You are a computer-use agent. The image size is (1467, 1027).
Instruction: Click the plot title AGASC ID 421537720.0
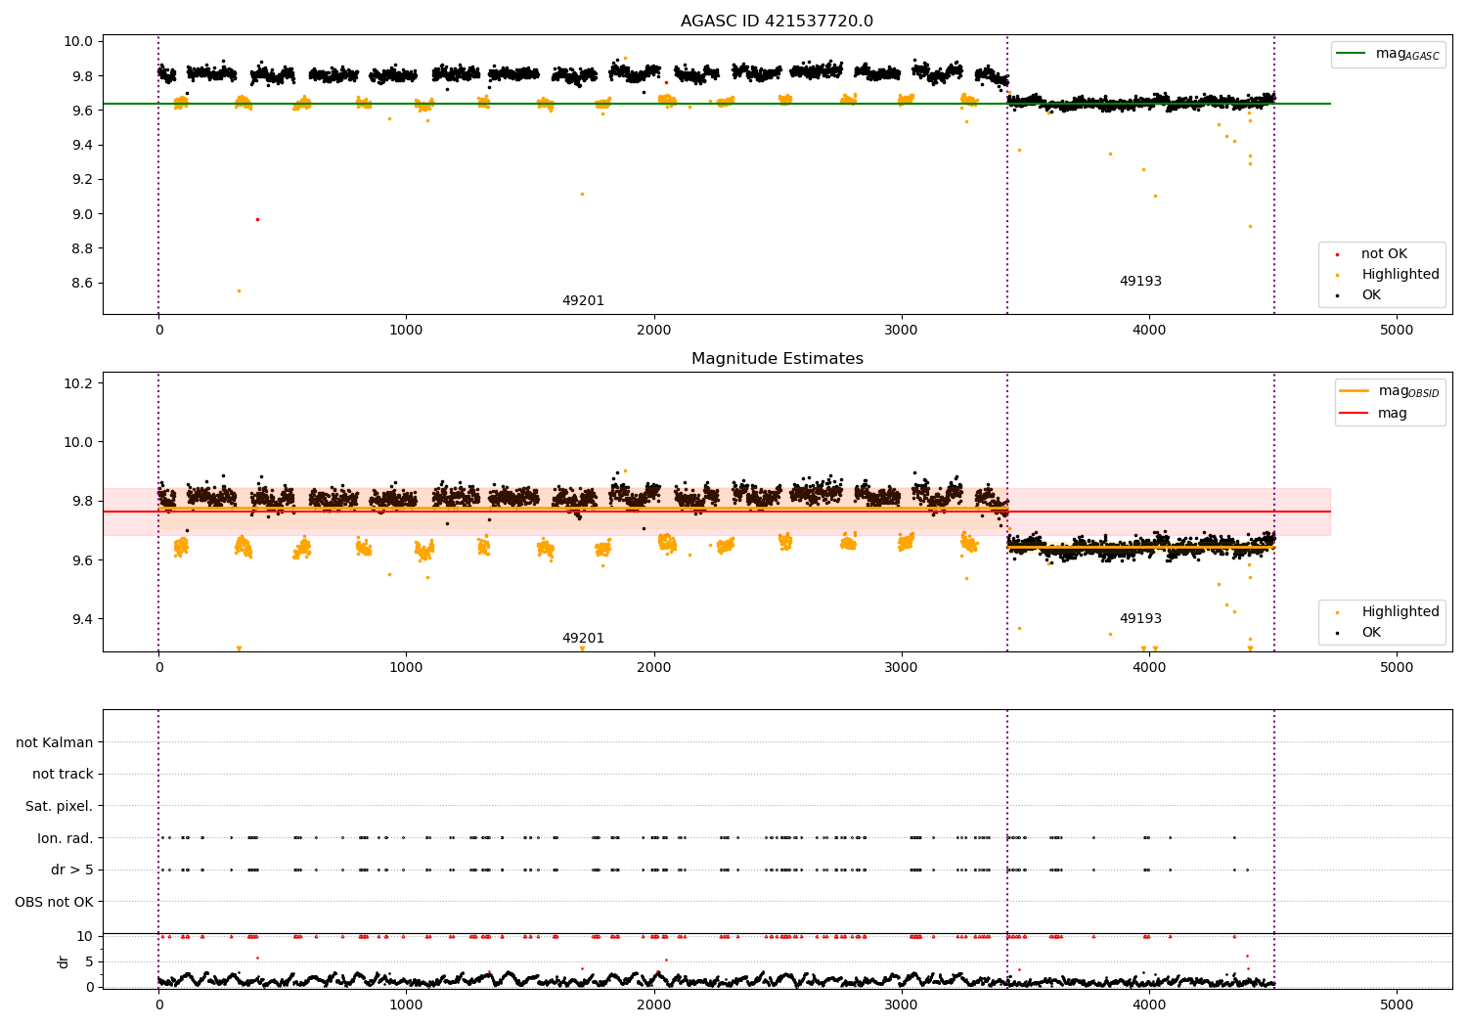coord(777,22)
